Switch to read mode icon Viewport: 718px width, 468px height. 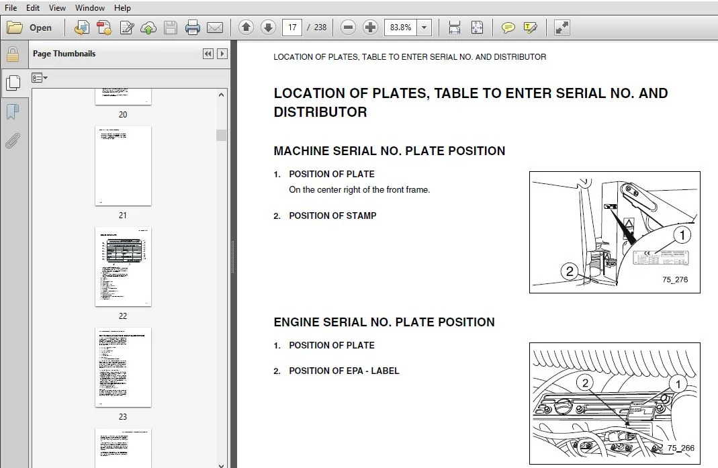pyautogui.click(x=562, y=28)
